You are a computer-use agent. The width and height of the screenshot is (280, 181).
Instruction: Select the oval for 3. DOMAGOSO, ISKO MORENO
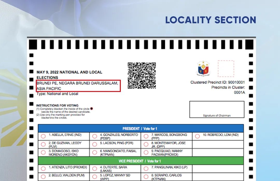coord(43,153)
